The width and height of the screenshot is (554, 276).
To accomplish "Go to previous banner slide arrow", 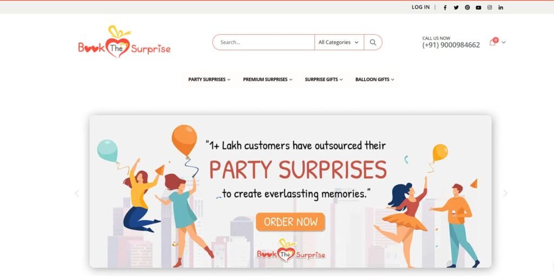I will [77, 193].
